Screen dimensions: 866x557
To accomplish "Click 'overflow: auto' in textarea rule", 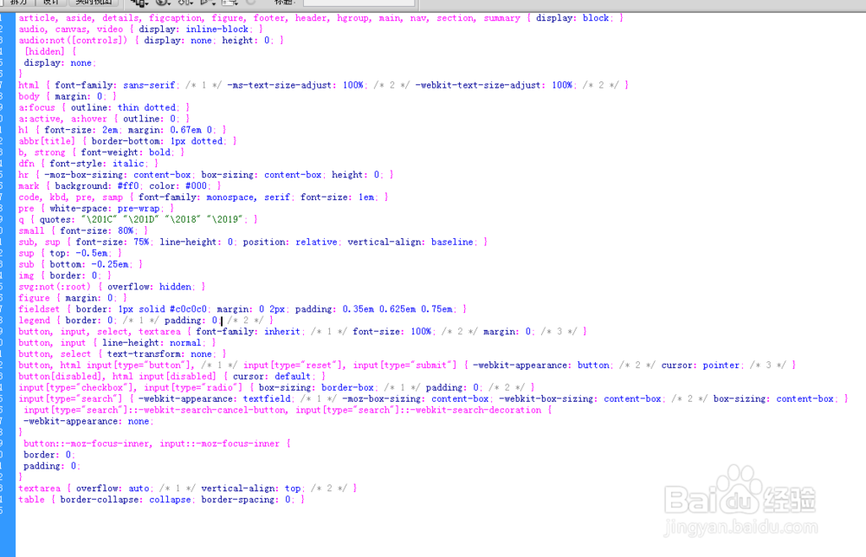I will 113,488.
